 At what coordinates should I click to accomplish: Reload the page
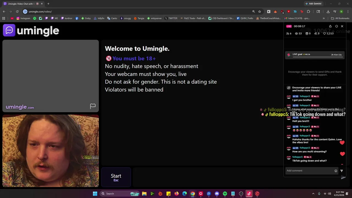pos(17,12)
